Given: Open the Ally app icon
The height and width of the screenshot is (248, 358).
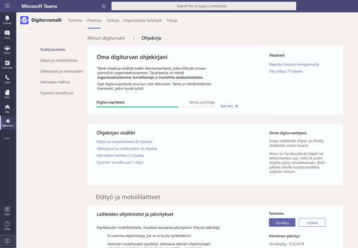Looking at the screenshot, I should click(7, 109).
